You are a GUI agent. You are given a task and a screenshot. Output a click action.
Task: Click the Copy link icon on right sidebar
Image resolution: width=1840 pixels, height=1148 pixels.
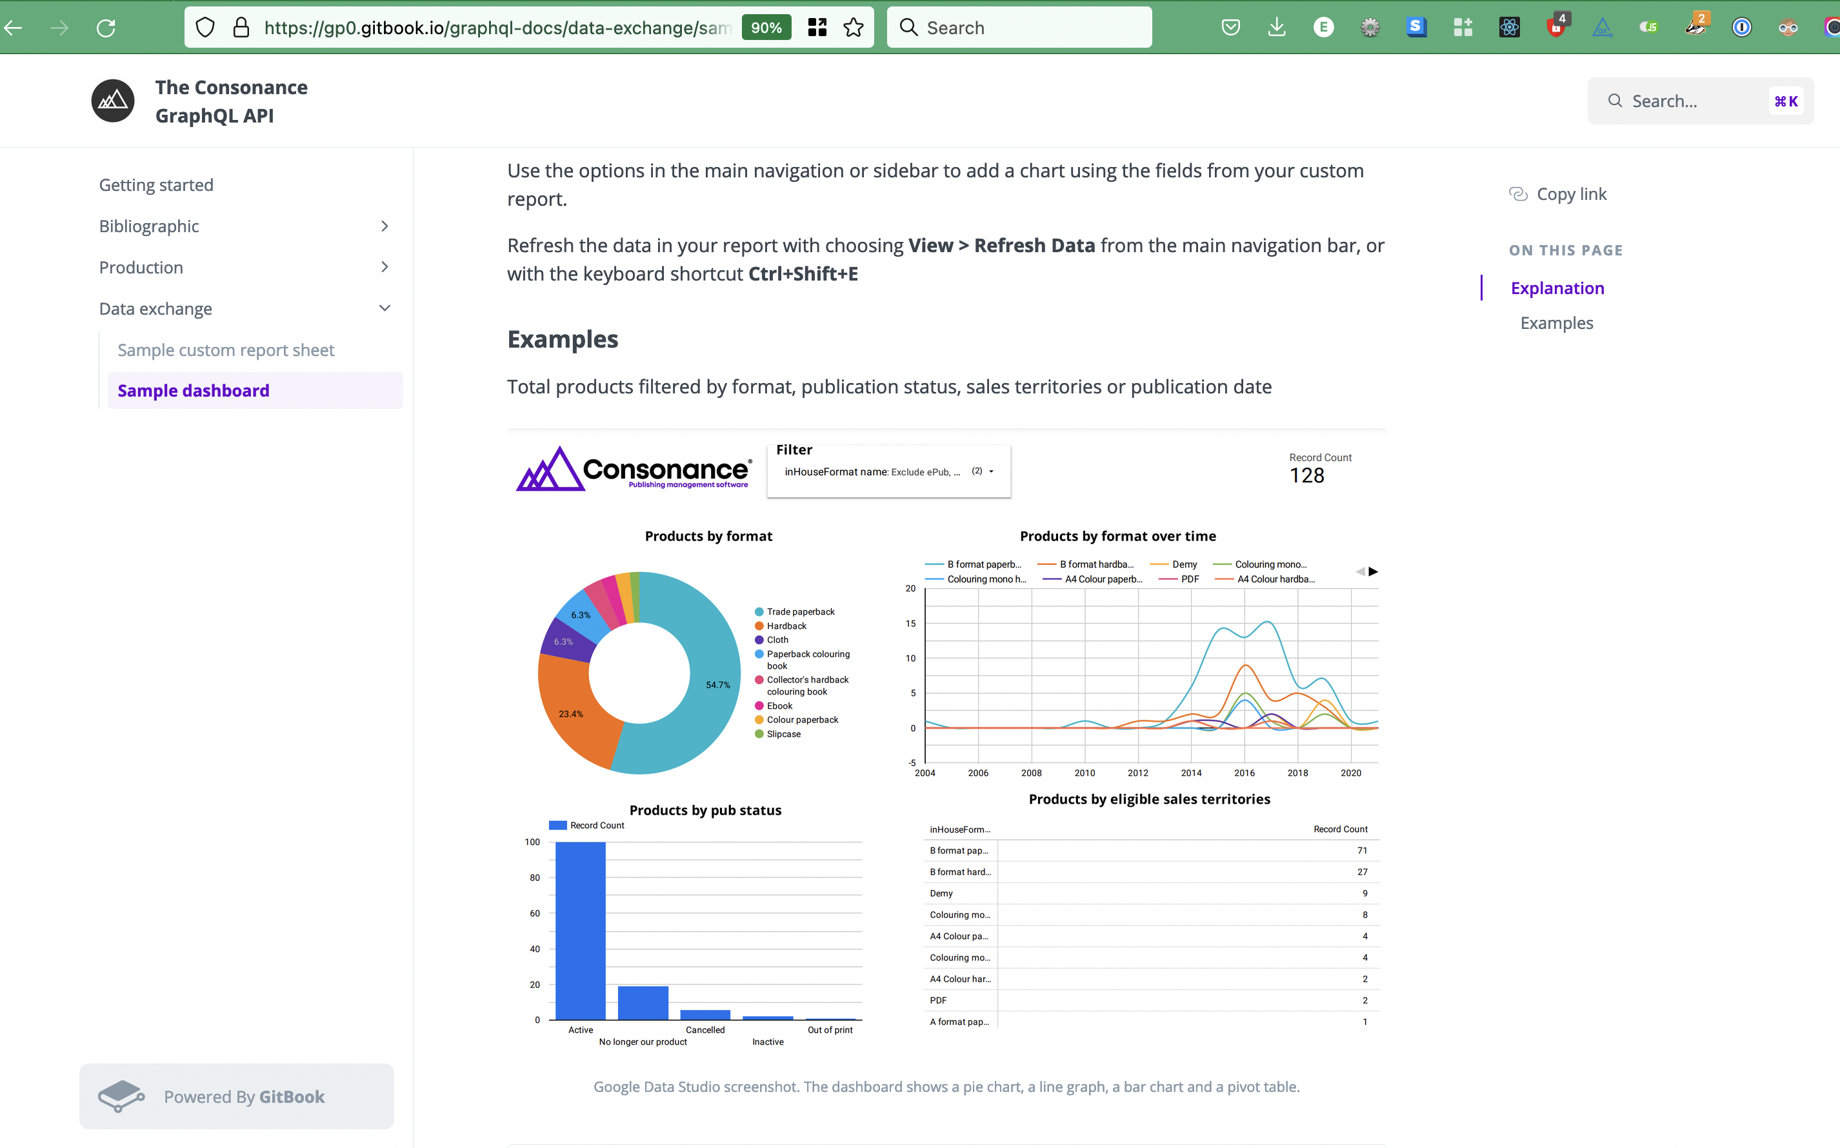(x=1519, y=193)
